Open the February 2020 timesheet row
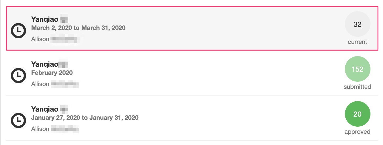Screen dimensions: 383x145 point(192,73)
